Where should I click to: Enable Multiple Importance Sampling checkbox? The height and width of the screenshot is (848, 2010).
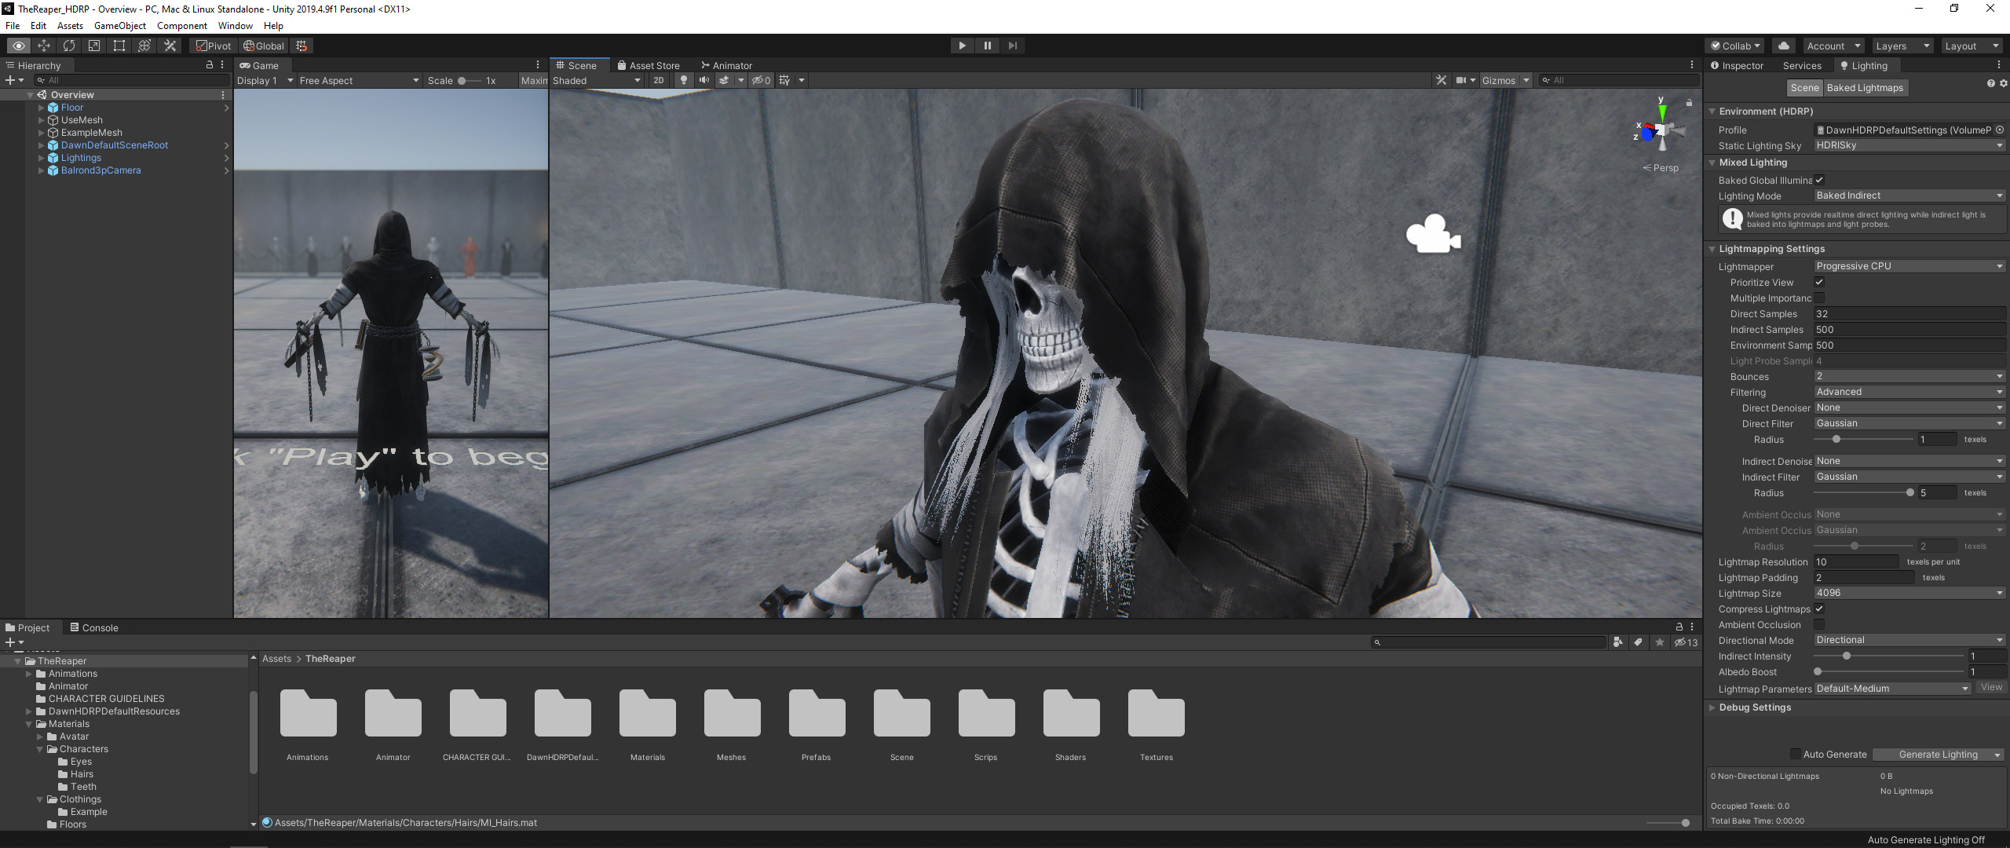1819,298
